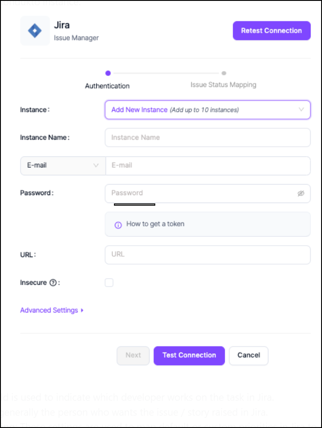
Task: Toggle password visibility eye icon
Action: 301,193
